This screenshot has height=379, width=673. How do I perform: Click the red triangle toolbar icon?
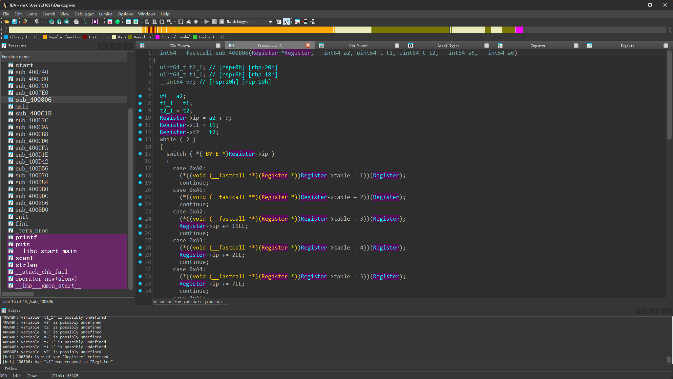tap(110, 22)
